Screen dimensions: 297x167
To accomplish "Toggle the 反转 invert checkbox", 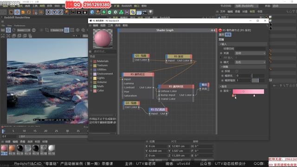I will point(237,71).
